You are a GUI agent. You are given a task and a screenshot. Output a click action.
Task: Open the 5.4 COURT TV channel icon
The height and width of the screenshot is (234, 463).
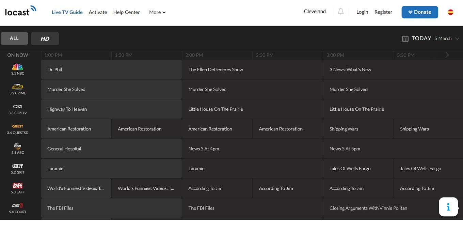point(17,206)
